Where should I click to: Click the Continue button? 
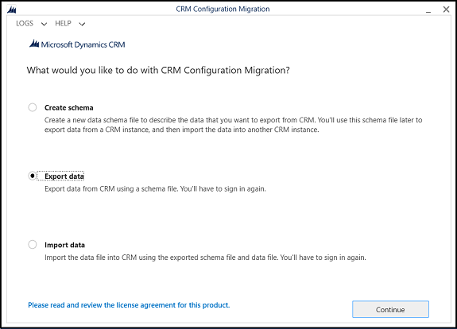pyautogui.click(x=390, y=309)
